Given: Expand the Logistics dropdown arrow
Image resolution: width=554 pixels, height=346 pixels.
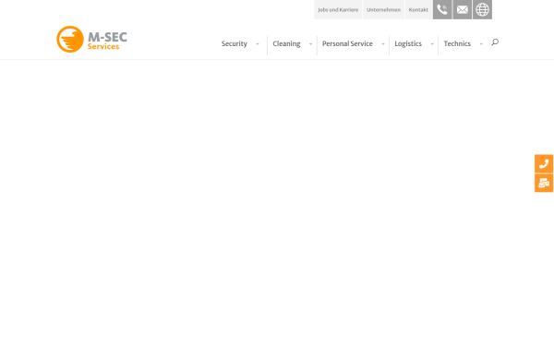Looking at the screenshot, I should coord(432,44).
